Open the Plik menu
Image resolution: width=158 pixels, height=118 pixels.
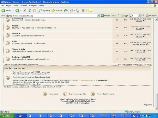pos(3,6)
